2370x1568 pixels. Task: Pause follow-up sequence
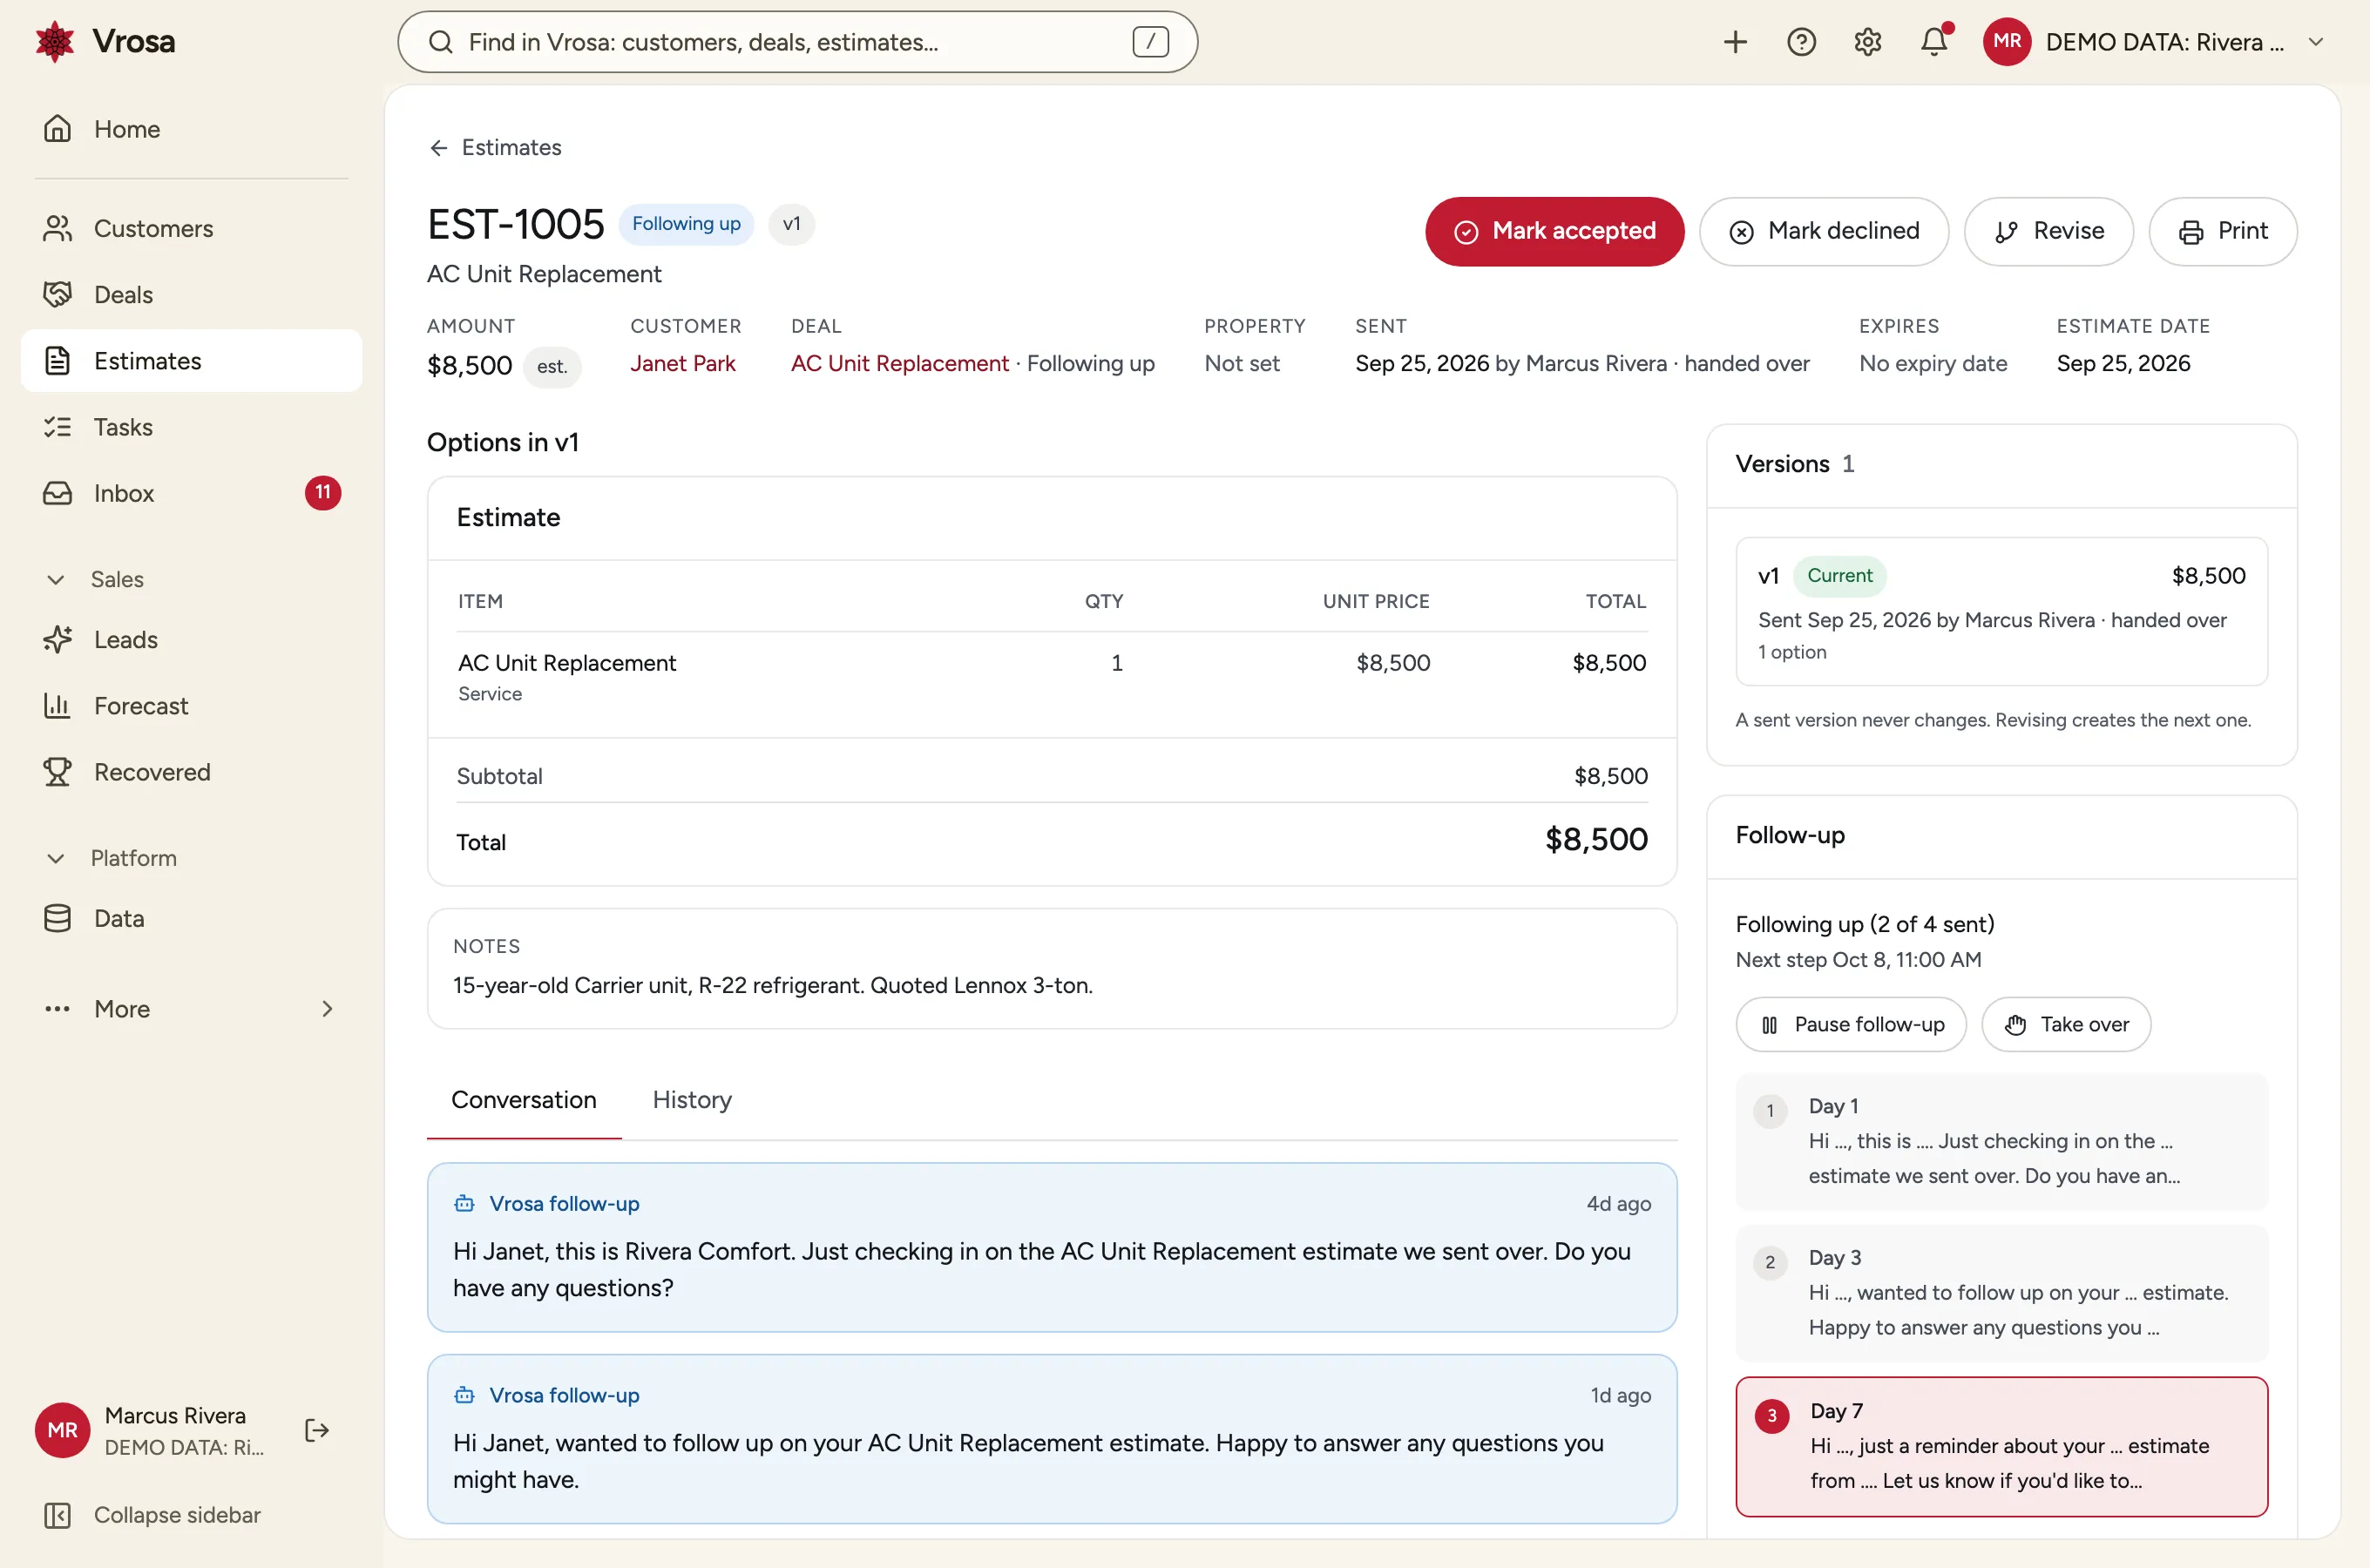[1850, 1024]
